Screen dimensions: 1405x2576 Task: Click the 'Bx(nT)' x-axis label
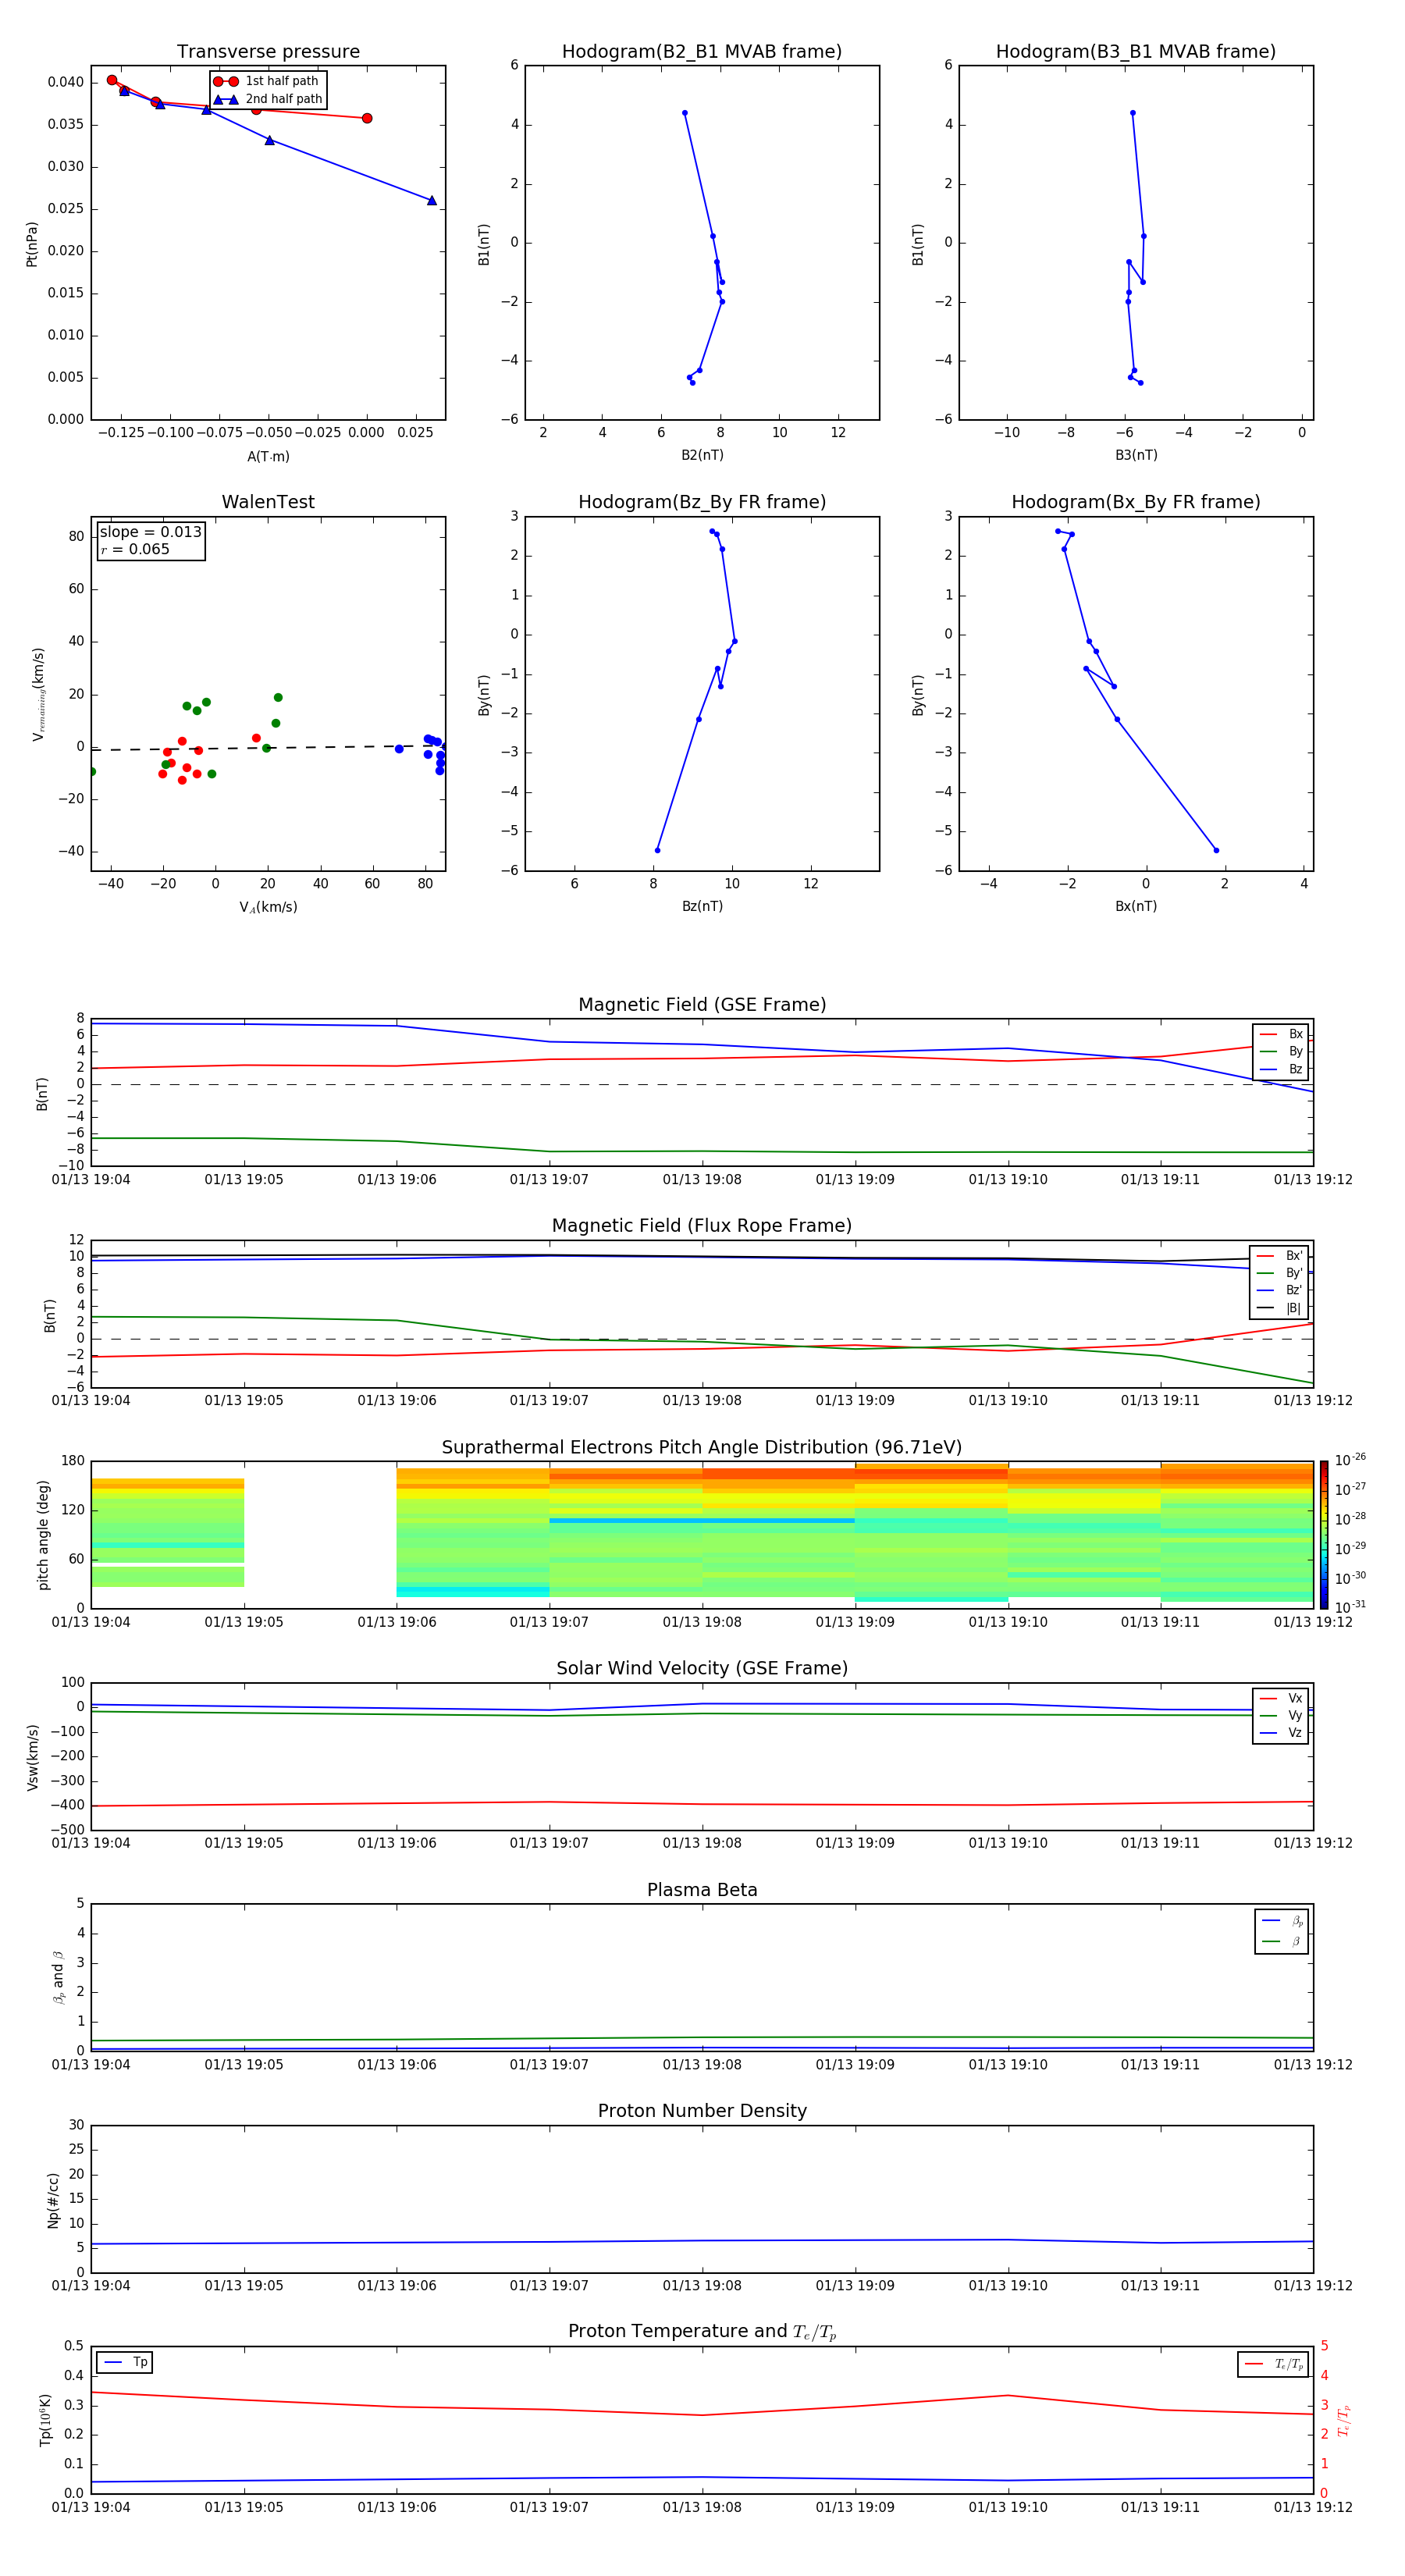1136,906
